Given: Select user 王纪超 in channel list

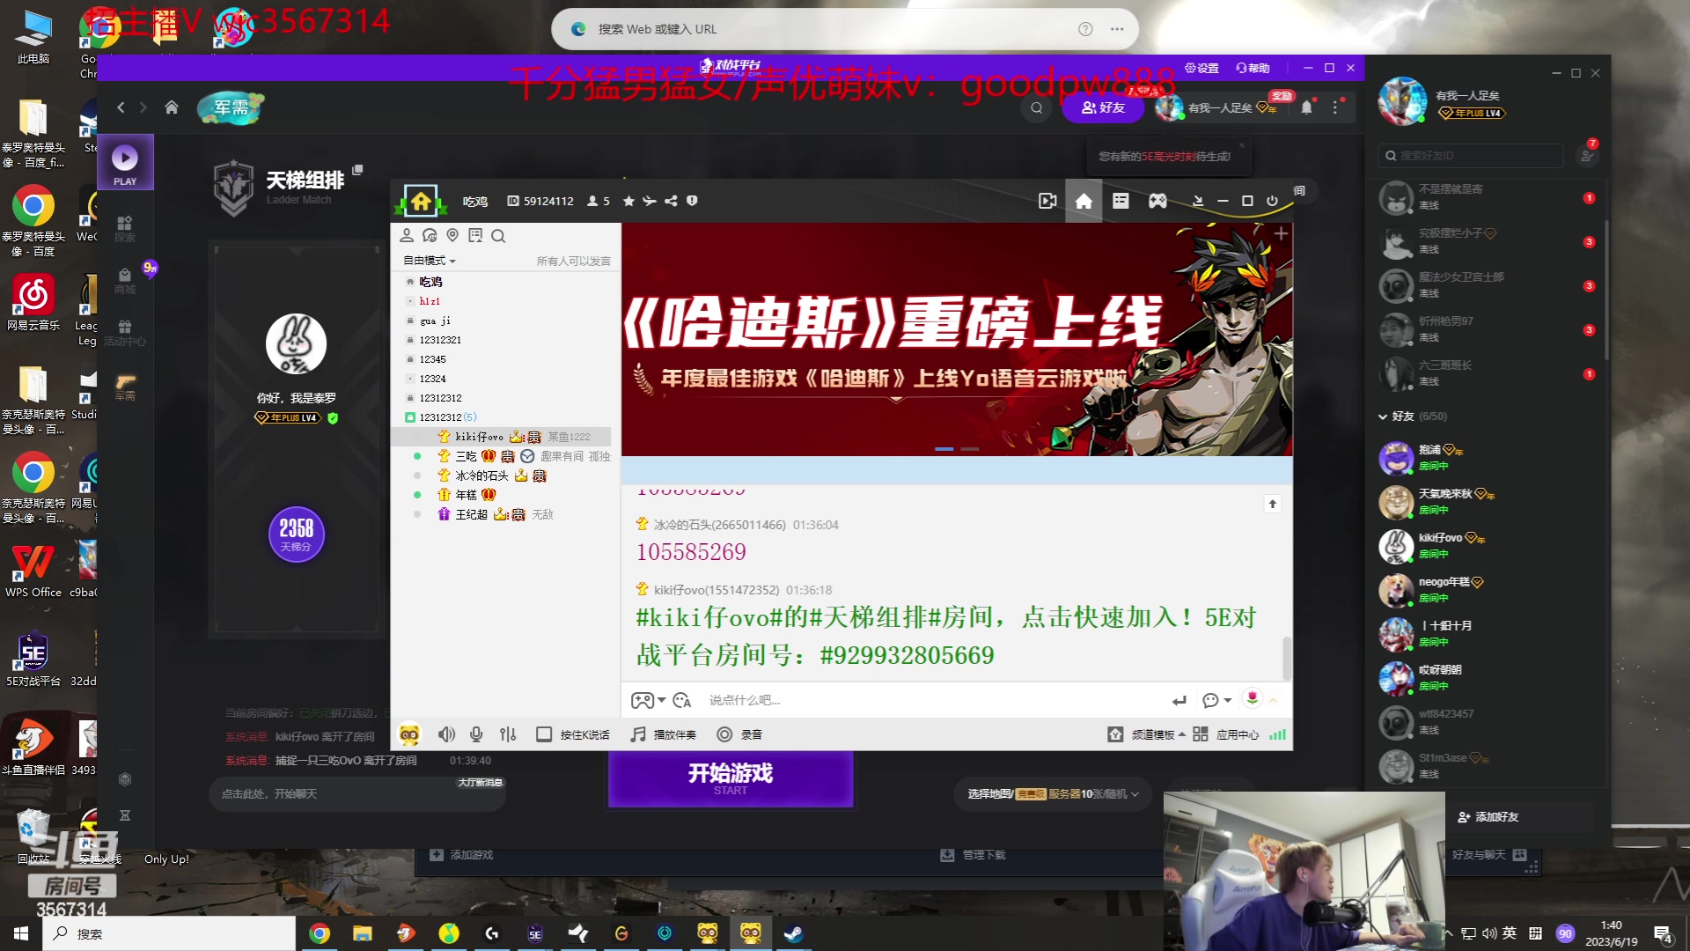Looking at the screenshot, I should coord(471,514).
